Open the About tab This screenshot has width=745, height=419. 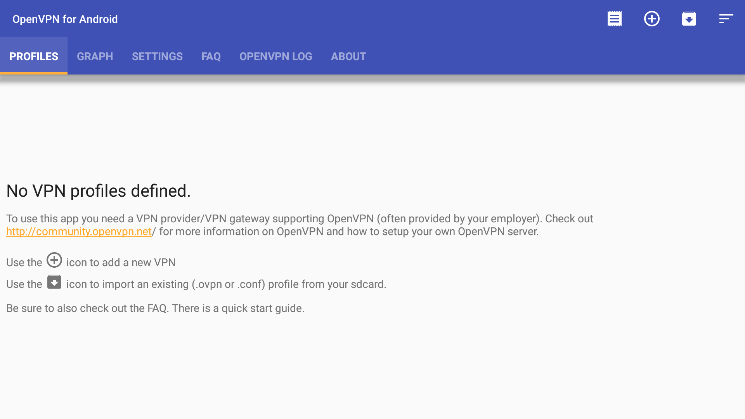click(x=348, y=56)
